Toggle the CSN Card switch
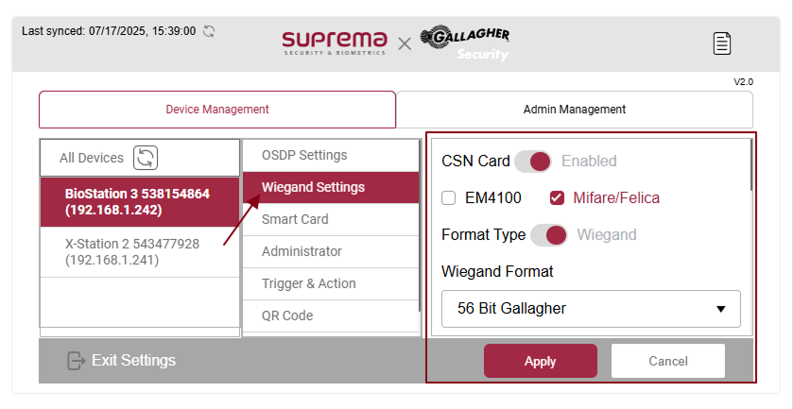This screenshot has width=793, height=409. tap(533, 161)
